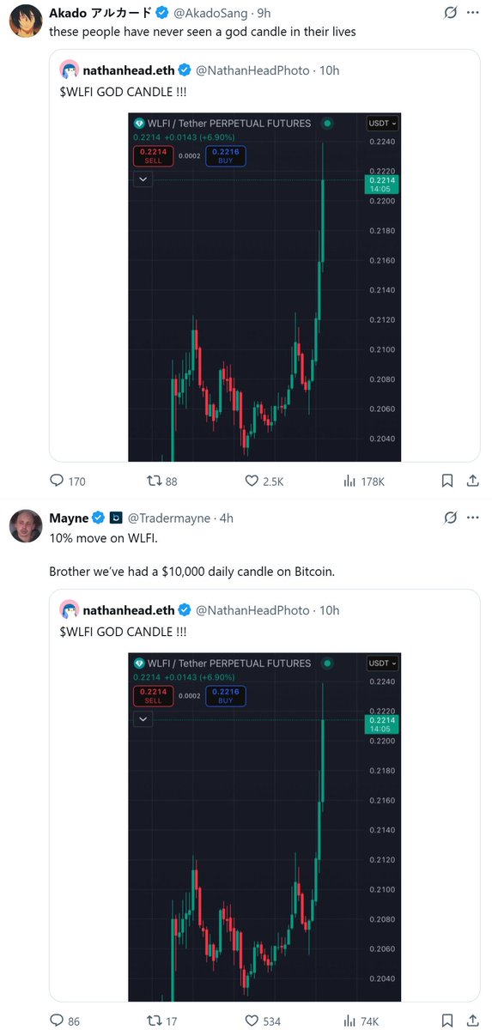Expand chevron below SELL in first chart

click(143, 179)
